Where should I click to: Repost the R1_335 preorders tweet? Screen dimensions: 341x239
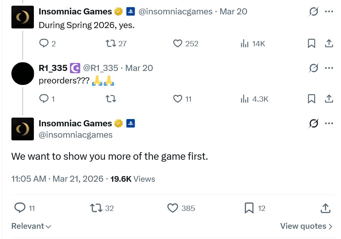click(x=111, y=99)
